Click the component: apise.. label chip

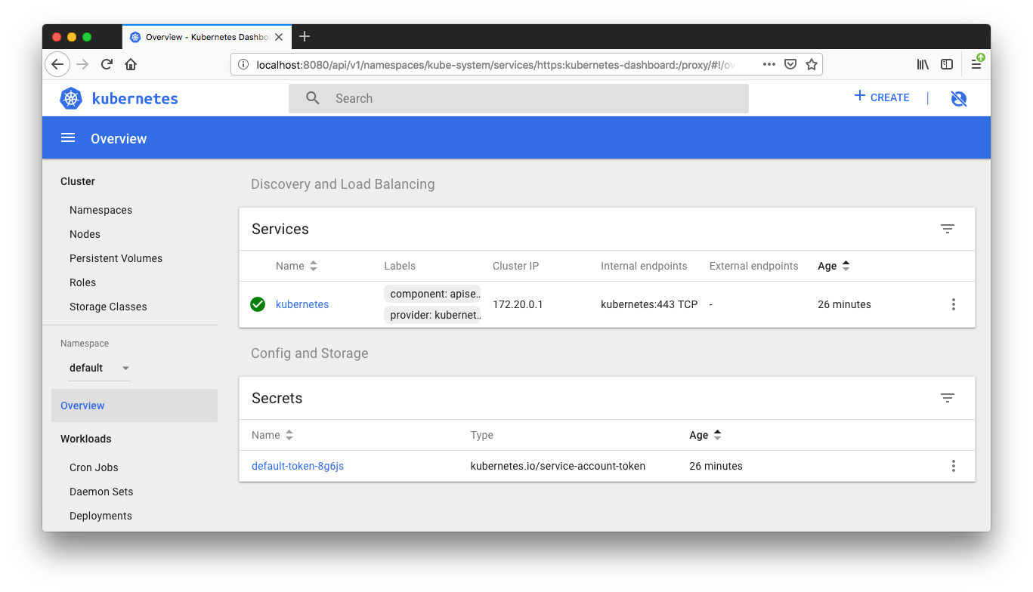(433, 294)
